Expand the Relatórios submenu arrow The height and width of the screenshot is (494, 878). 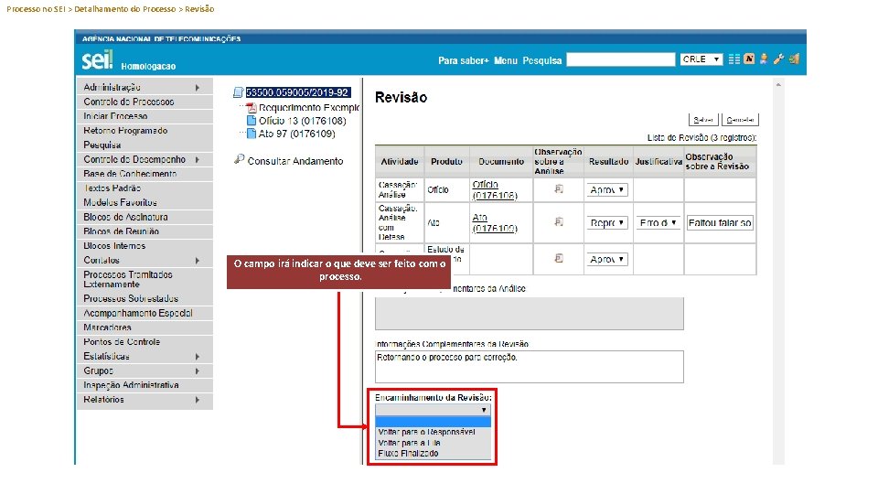198,400
